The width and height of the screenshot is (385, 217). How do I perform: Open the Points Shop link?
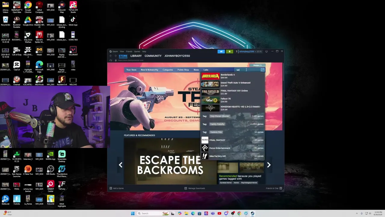coord(183,70)
